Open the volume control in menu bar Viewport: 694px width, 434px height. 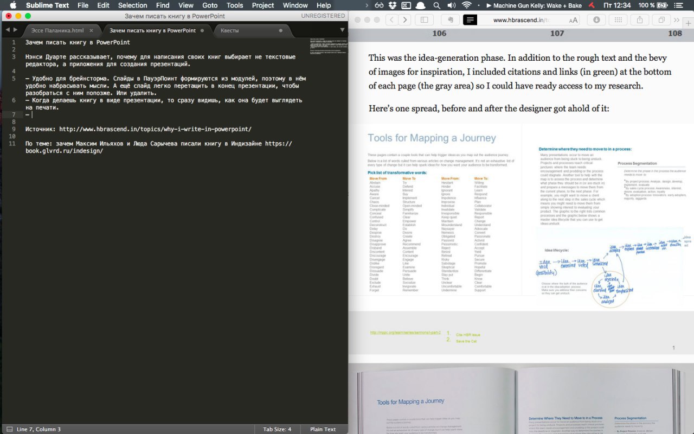point(452,5)
